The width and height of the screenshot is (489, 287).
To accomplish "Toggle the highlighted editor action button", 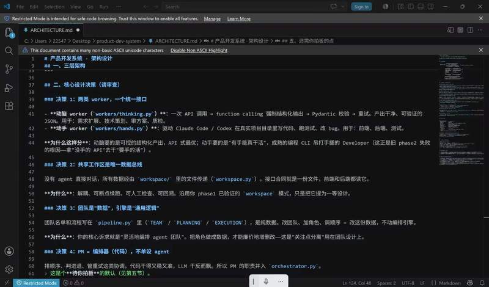I will tap(460, 30).
